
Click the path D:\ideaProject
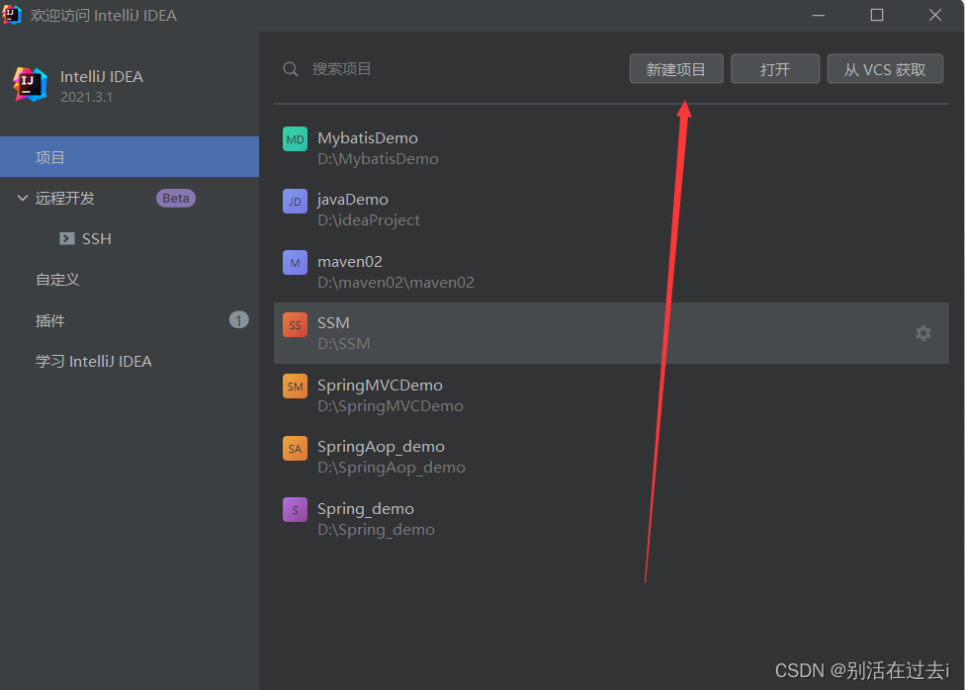tap(369, 220)
